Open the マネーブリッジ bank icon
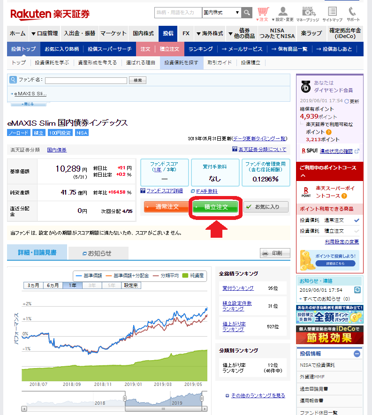Screen dimensions: 372x415 pos(308,14)
